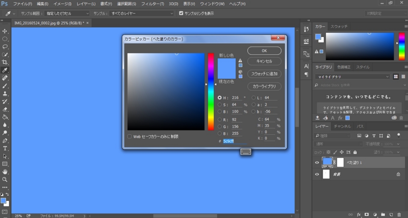The width and height of the screenshot is (408, 218).
Task: Select the Blur tool
Action: pyautogui.click(x=5, y=125)
